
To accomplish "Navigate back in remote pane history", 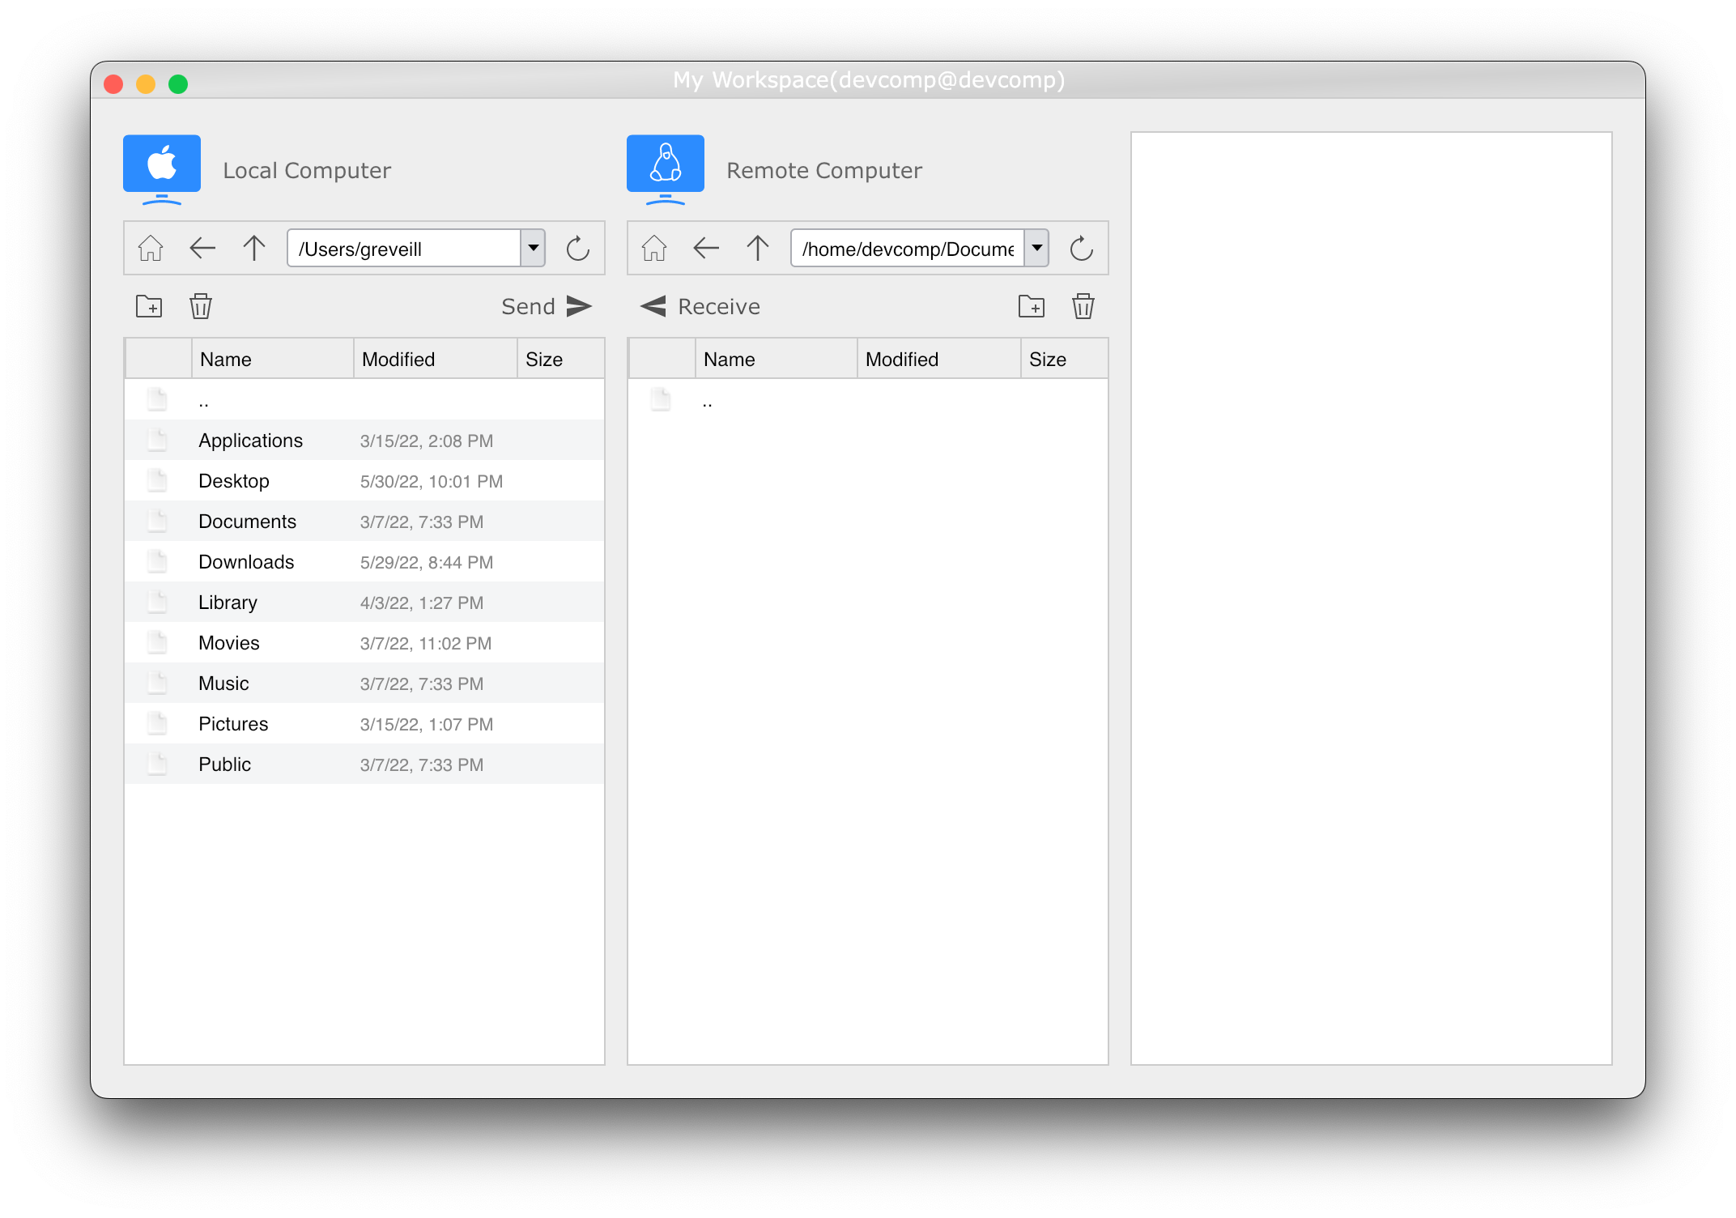I will 705,248.
